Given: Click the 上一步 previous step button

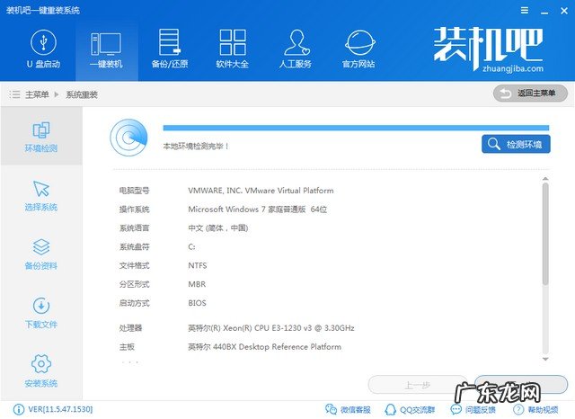Looking at the screenshot, I should (417, 385).
